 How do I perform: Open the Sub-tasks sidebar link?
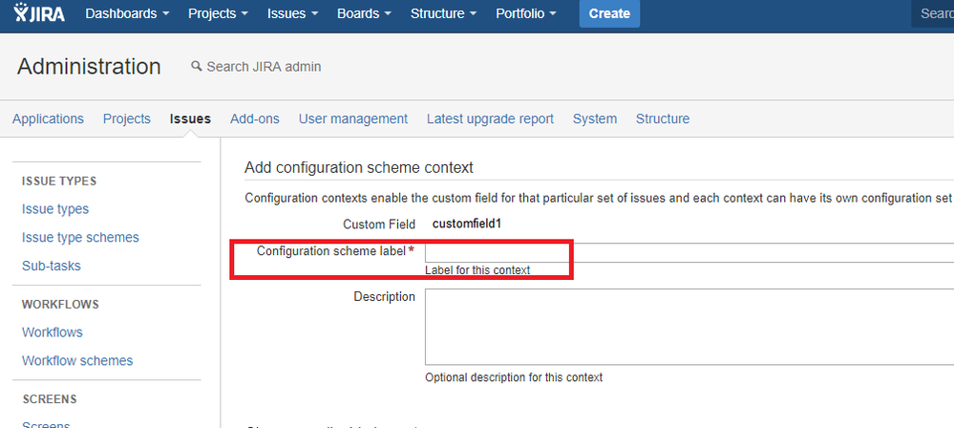pos(52,266)
